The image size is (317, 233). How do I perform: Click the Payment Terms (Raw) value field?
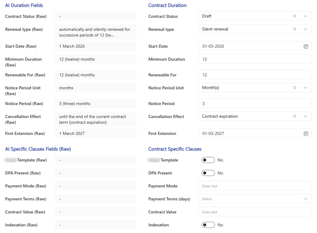(96, 199)
